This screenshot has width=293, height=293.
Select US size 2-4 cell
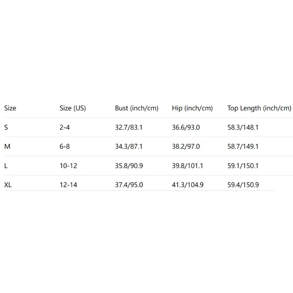tap(64, 127)
